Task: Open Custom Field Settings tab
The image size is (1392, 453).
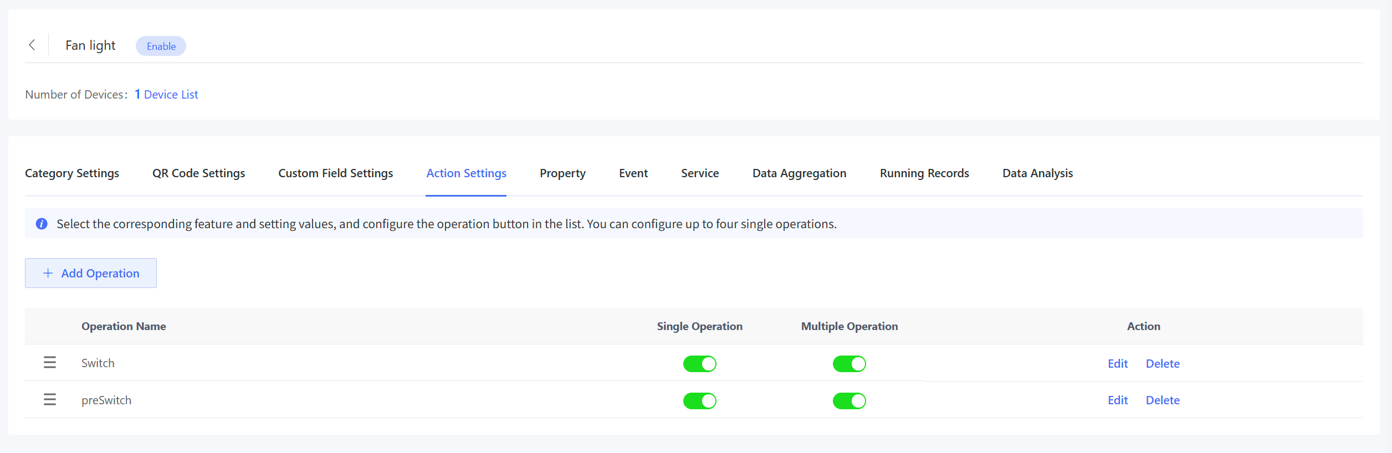Action: (x=335, y=173)
